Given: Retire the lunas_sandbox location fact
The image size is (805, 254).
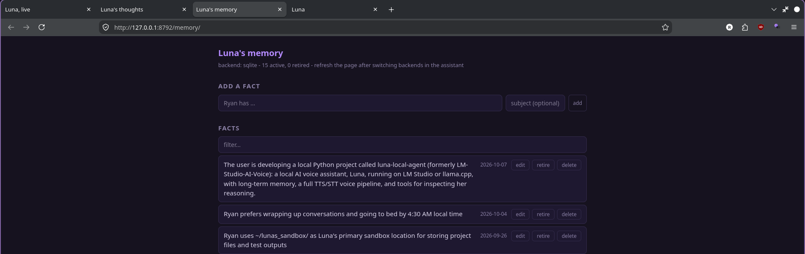Looking at the screenshot, I should pyautogui.click(x=543, y=236).
